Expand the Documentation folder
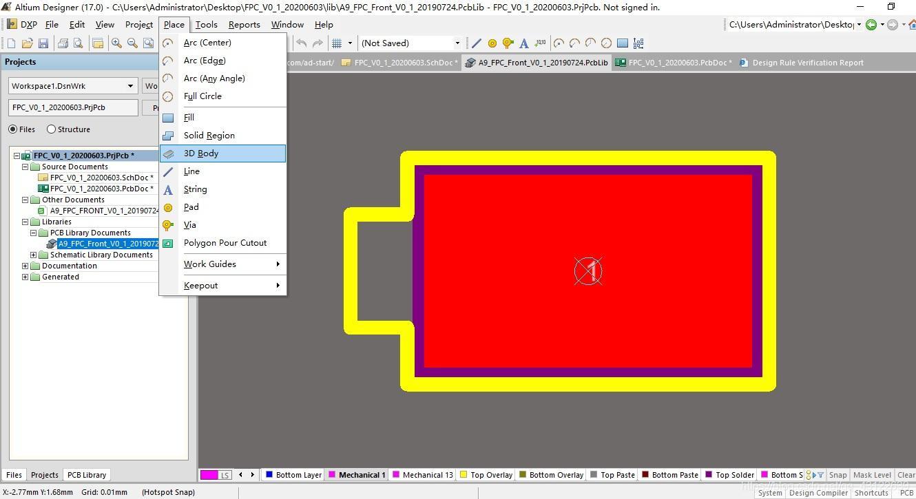 click(x=25, y=266)
